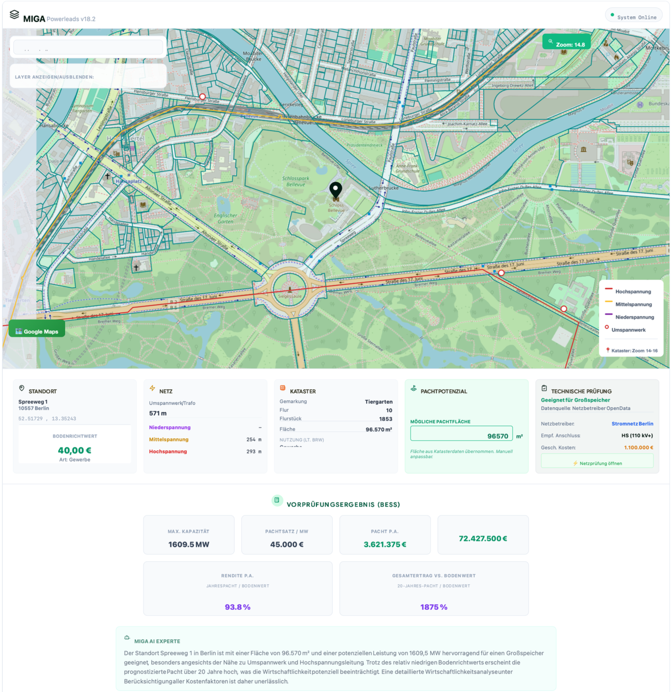Click the red Hochspannung line swatch in legend
Viewport: 672px width, 692px height.
pyautogui.click(x=608, y=289)
